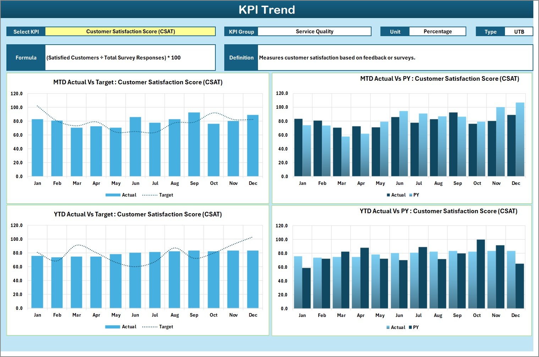The image size is (539, 357).
Task: Click the Select KPI label cell
Action: coord(26,32)
